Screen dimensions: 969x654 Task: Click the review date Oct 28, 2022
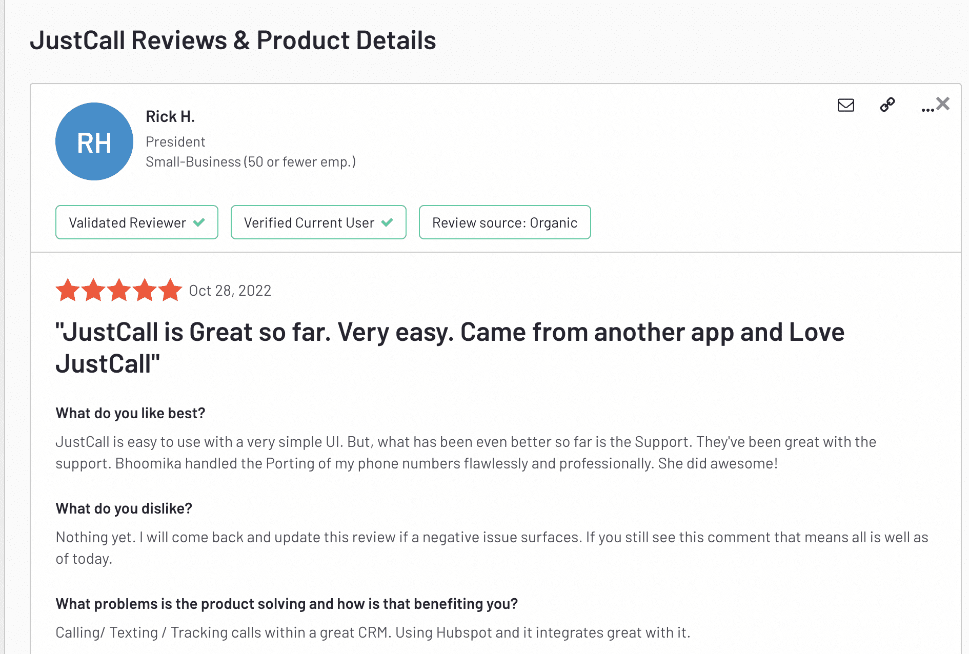[x=230, y=291]
